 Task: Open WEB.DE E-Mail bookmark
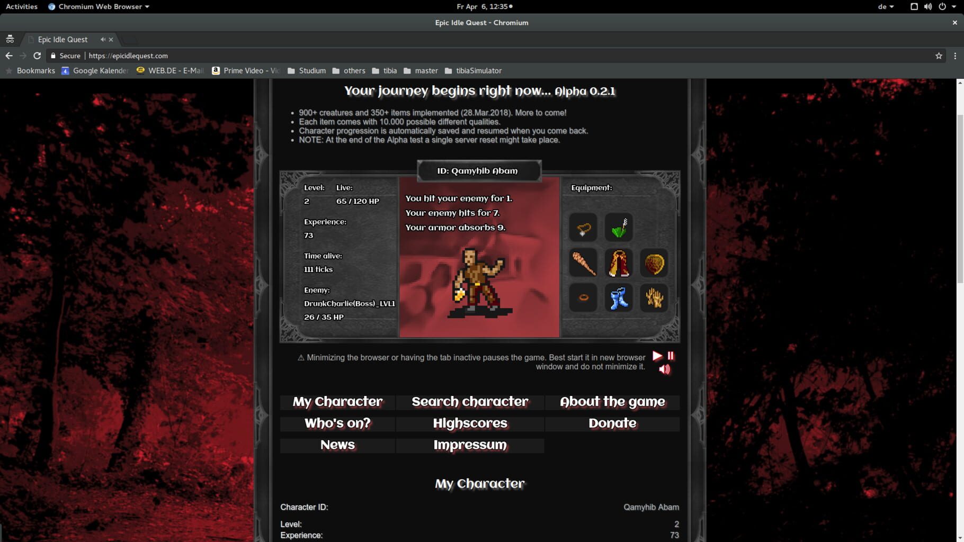170,70
